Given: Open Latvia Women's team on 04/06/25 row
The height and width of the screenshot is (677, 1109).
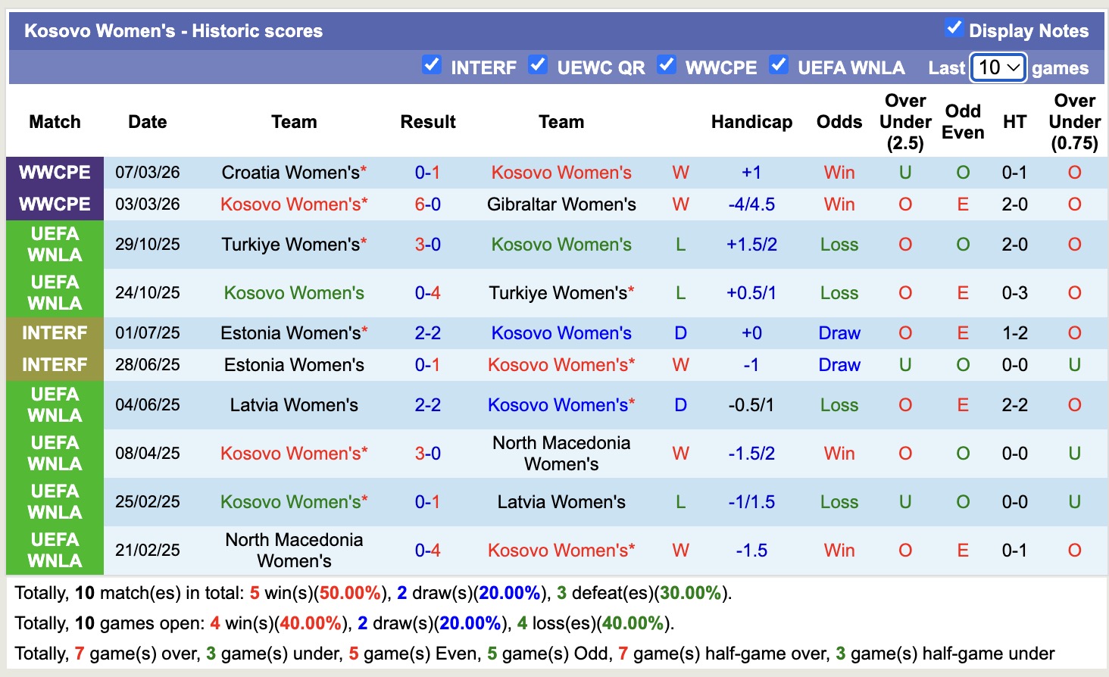Looking at the screenshot, I should click(294, 405).
